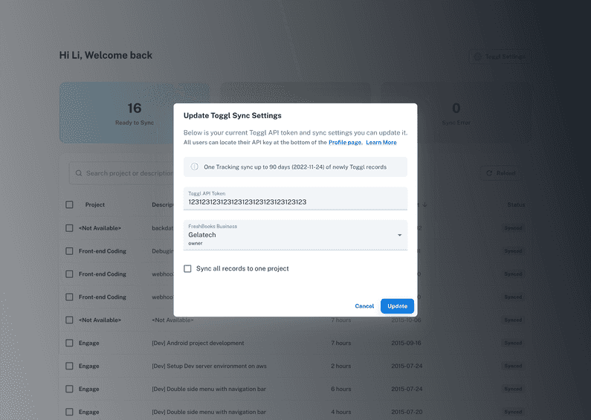The image size is (591, 420).
Task: Click the date column sort arrow
Action: coord(424,204)
